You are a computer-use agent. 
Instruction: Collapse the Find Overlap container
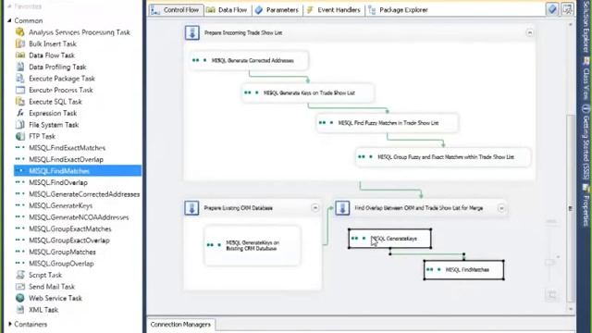click(501, 208)
